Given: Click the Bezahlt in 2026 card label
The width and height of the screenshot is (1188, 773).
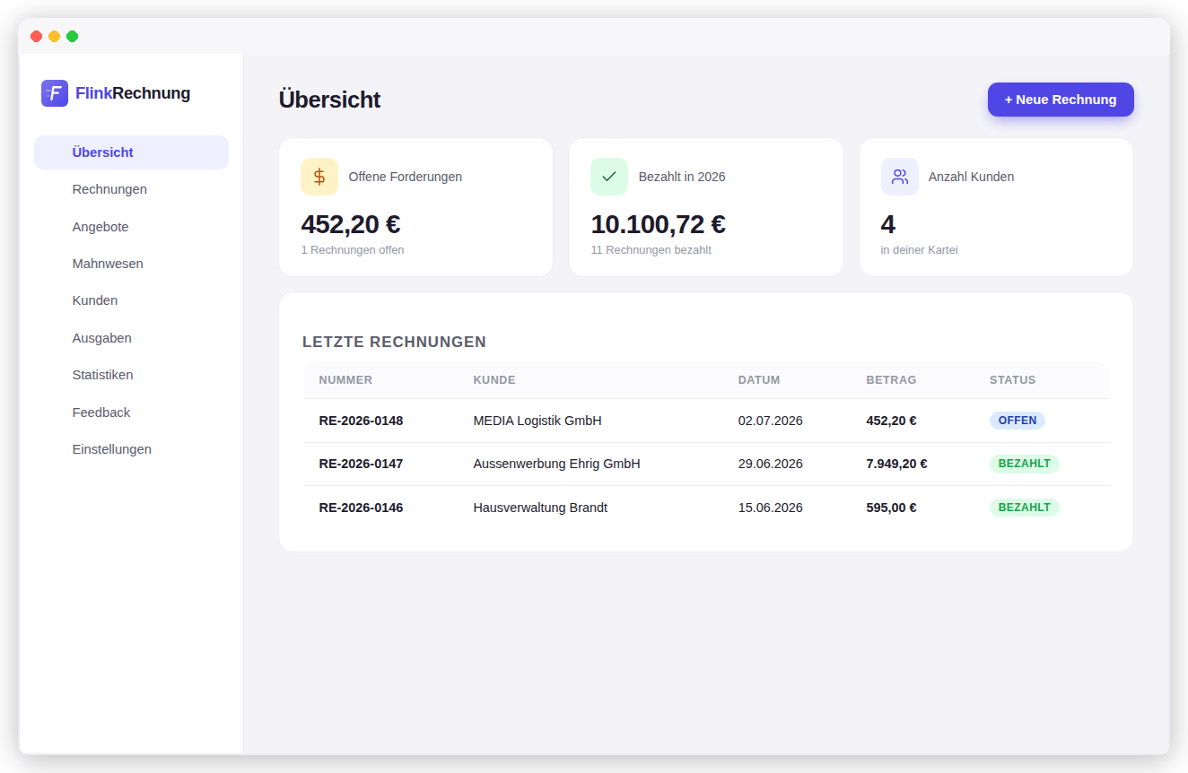Looking at the screenshot, I should coord(682,177).
